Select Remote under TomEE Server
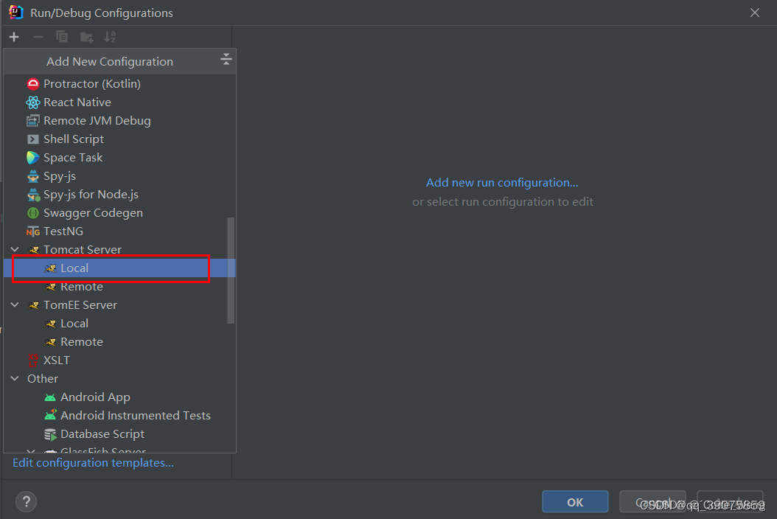777x519 pixels. [x=119, y=341]
